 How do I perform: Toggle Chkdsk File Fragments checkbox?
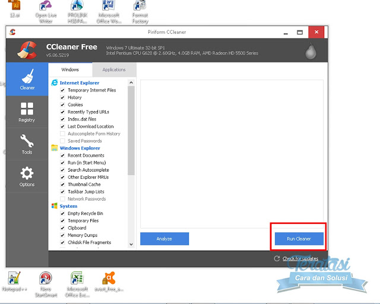62,242
